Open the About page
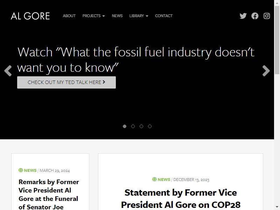The image size is (280, 210). [69, 16]
